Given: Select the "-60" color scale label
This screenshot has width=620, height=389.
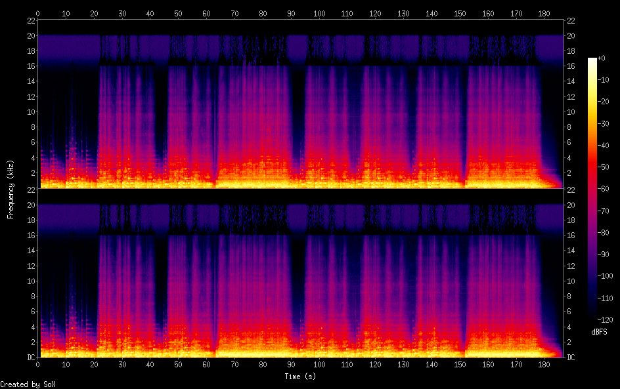Looking at the screenshot, I should coord(604,189).
